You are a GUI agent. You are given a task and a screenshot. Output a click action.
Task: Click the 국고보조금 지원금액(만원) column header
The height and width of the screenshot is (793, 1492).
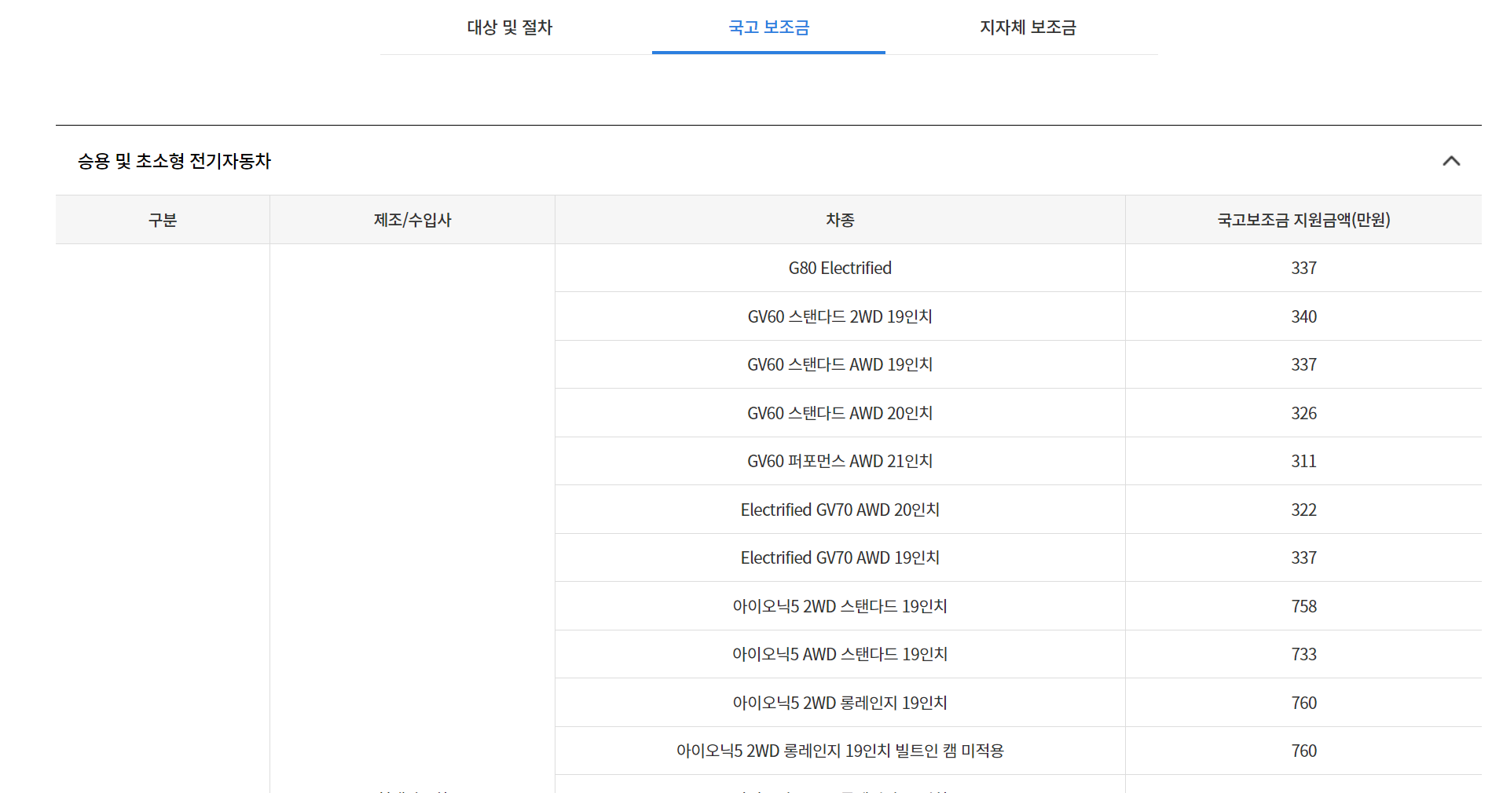point(1303,220)
